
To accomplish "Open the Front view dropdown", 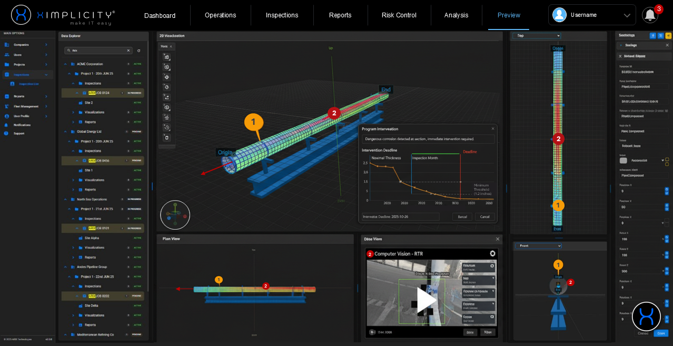I will [x=538, y=246].
